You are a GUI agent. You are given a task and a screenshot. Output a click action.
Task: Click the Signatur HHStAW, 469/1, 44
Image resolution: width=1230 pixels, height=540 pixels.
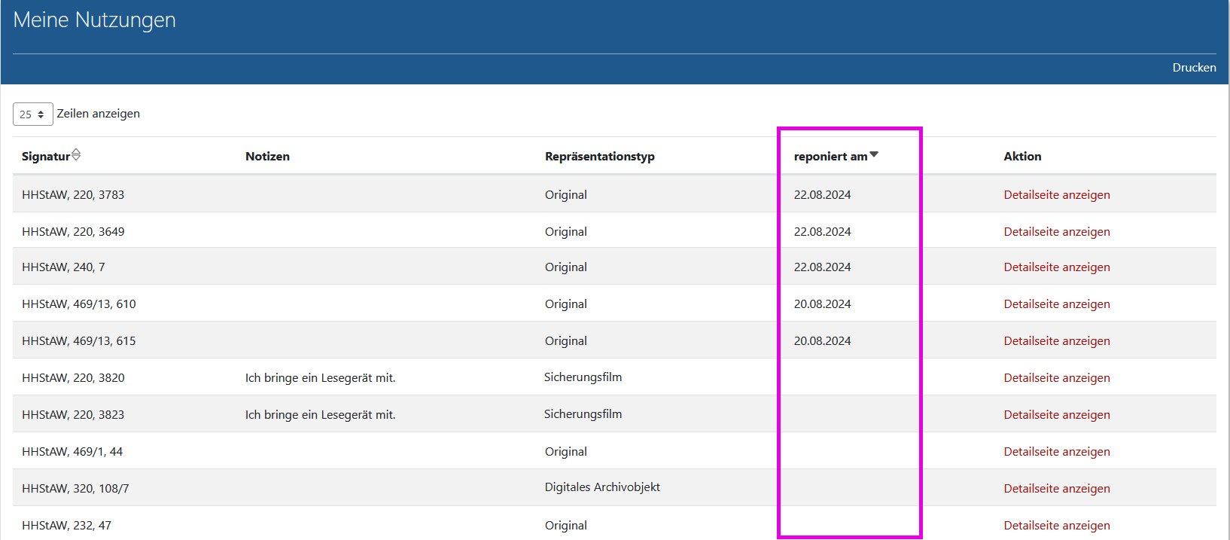[72, 452]
